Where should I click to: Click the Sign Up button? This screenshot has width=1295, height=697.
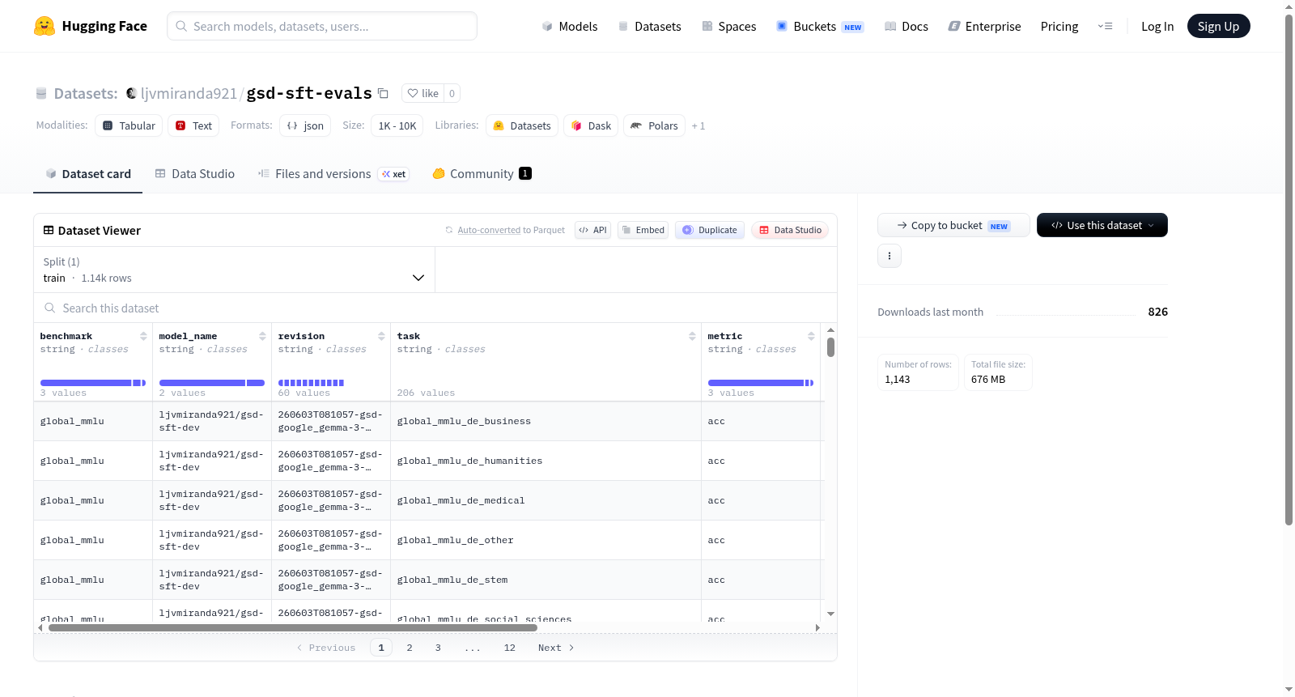click(1218, 26)
